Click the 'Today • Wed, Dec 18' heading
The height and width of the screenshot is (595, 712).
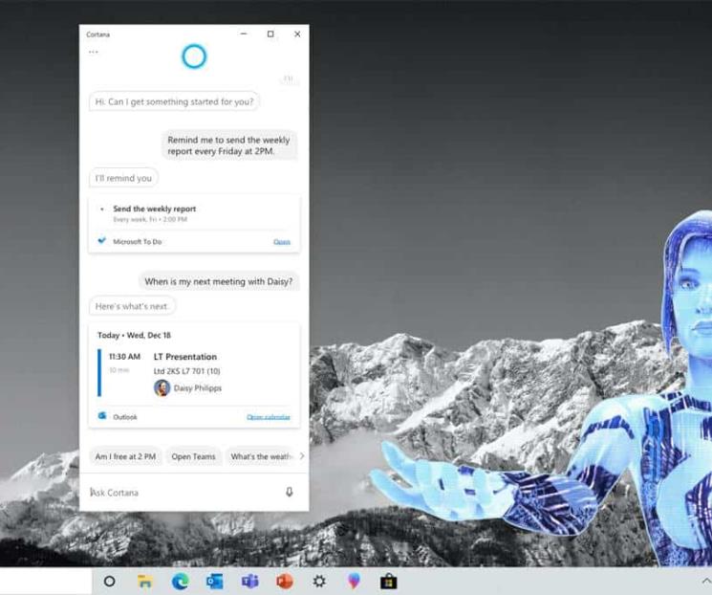[x=134, y=336]
